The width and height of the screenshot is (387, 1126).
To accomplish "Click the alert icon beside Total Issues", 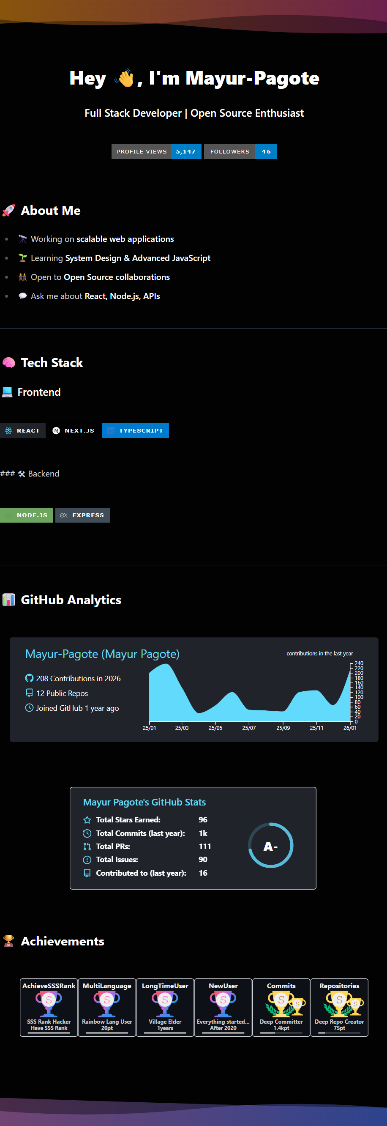I will pyautogui.click(x=87, y=860).
